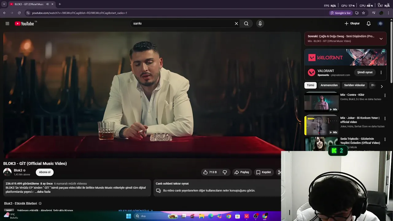
Task: Click the chat replay icon
Action: coord(158,191)
